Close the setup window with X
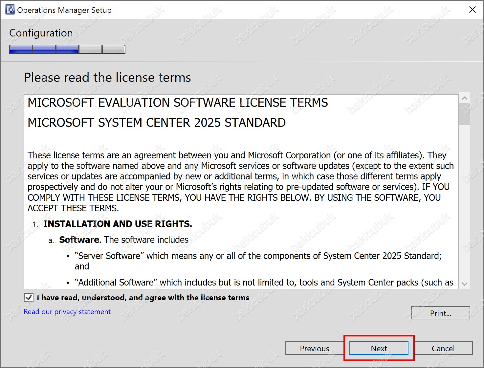Image resolution: width=484 pixels, height=368 pixels. [472, 10]
